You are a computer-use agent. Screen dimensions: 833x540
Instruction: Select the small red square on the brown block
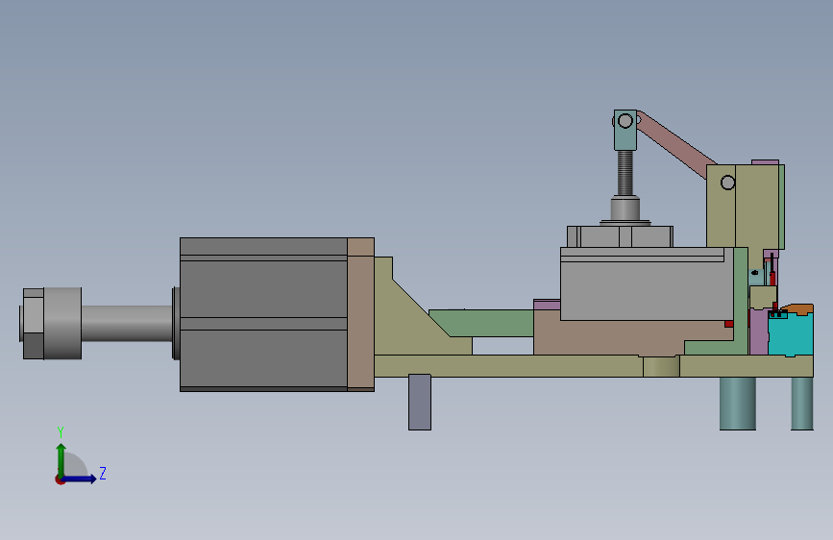(729, 324)
